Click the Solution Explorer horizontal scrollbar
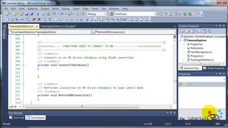This screenshot has width=228, height=128. pyautogui.click(x=201, y=64)
